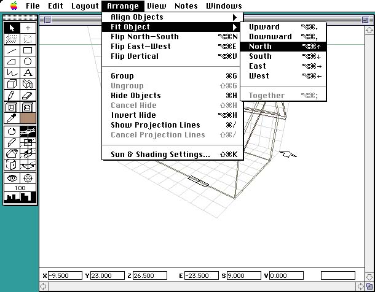Image resolution: width=375 pixels, height=292 pixels.
Task: Click the eye view tool
Action: (12, 177)
